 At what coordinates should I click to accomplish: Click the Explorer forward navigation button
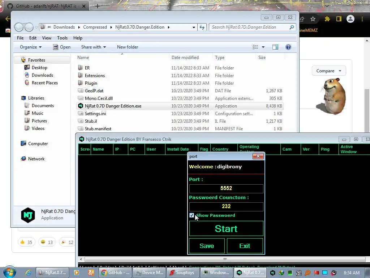(29, 27)
